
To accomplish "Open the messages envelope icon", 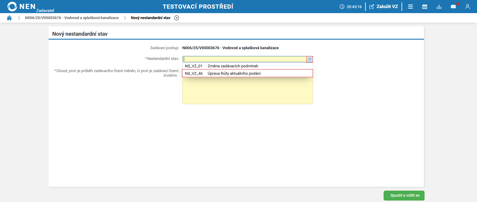I will pyautogui.click(x=453, y=7).
